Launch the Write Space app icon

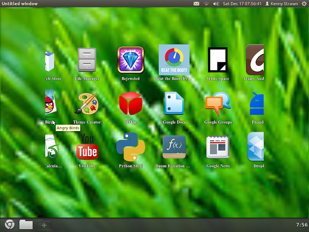(x=218, y=60)
